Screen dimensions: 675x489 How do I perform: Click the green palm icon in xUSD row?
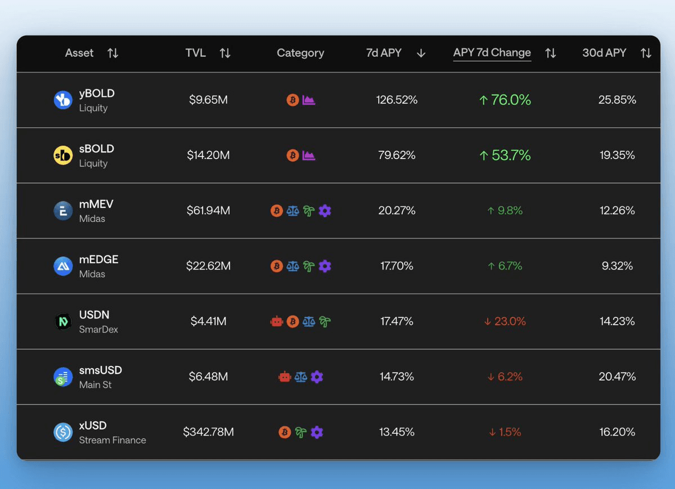(x=301, y=432)
